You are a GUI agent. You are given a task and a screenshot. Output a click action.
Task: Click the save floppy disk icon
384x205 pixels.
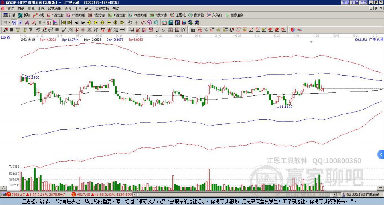(184, 23)
